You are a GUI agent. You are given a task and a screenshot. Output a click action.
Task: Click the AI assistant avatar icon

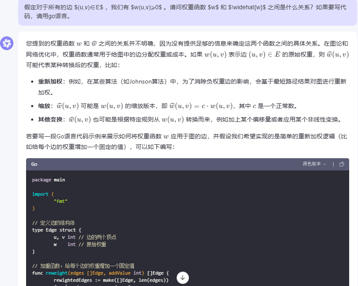7,43
